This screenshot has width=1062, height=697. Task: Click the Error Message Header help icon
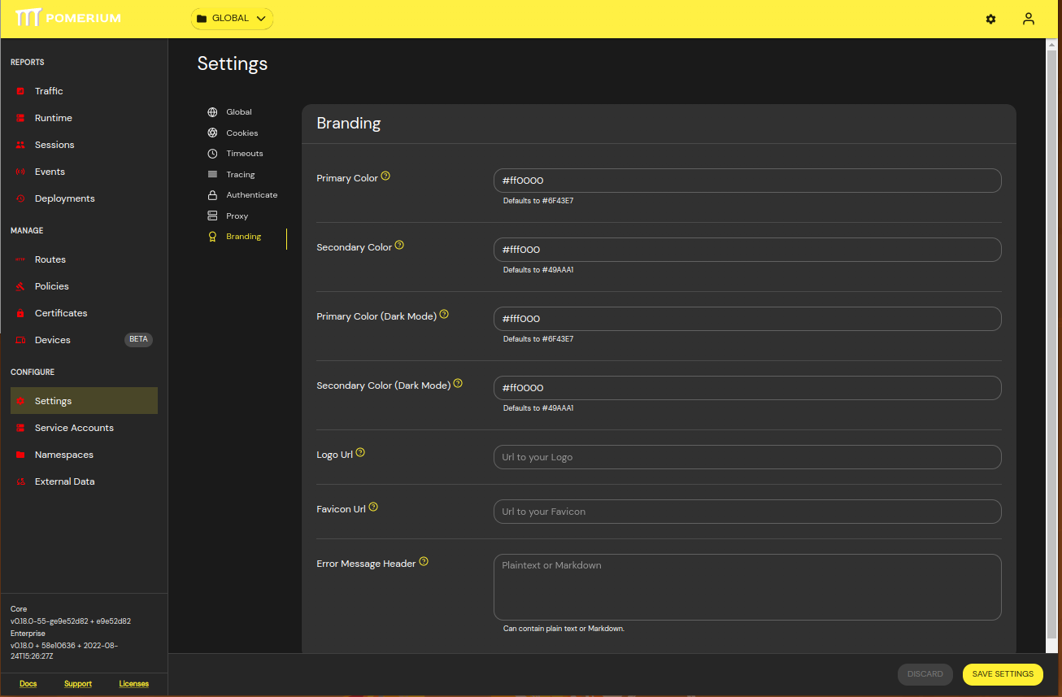tap(424, 561)
